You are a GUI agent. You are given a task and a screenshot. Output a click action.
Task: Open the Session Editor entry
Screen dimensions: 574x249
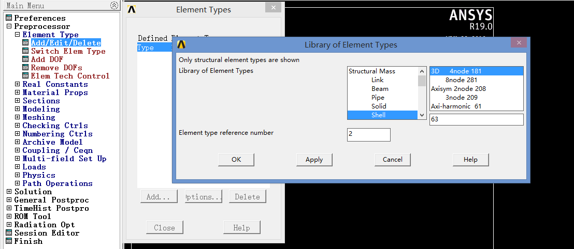[47, 233]
